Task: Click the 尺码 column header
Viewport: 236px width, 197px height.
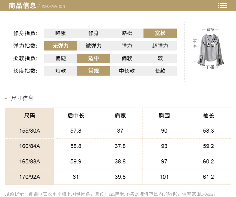Action: click(30, 115)
